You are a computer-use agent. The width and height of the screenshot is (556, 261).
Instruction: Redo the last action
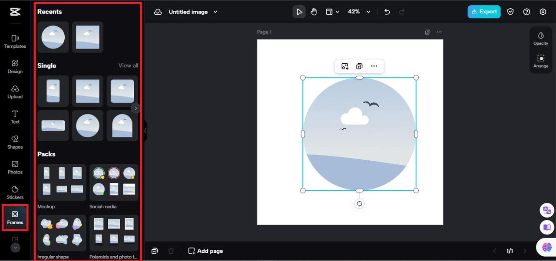[402, 12]
